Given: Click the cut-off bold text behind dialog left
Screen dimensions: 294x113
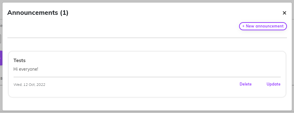Looking at the screenshot, I should click(1, 78).
